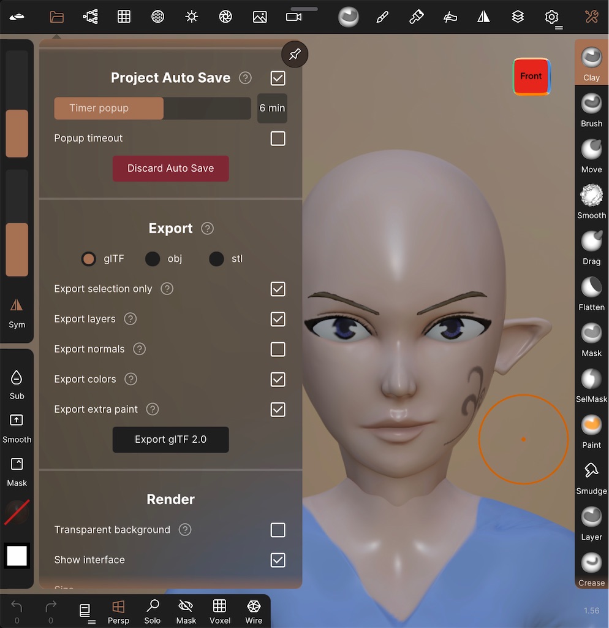Select the Mask tool in right toolbar
609x628 pixels.
click(x=591, y=340)
